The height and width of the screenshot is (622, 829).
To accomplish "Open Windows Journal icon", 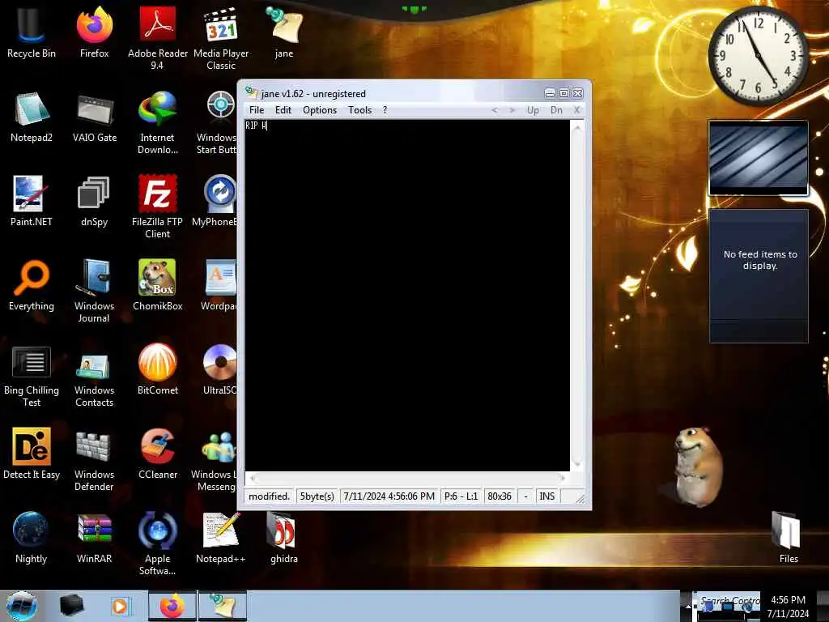I will [94, 291].
